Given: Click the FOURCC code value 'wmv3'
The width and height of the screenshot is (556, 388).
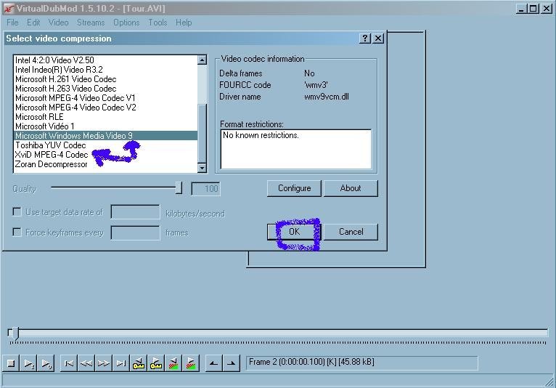Looking at the screenshot, I should [x=316, y=85].
